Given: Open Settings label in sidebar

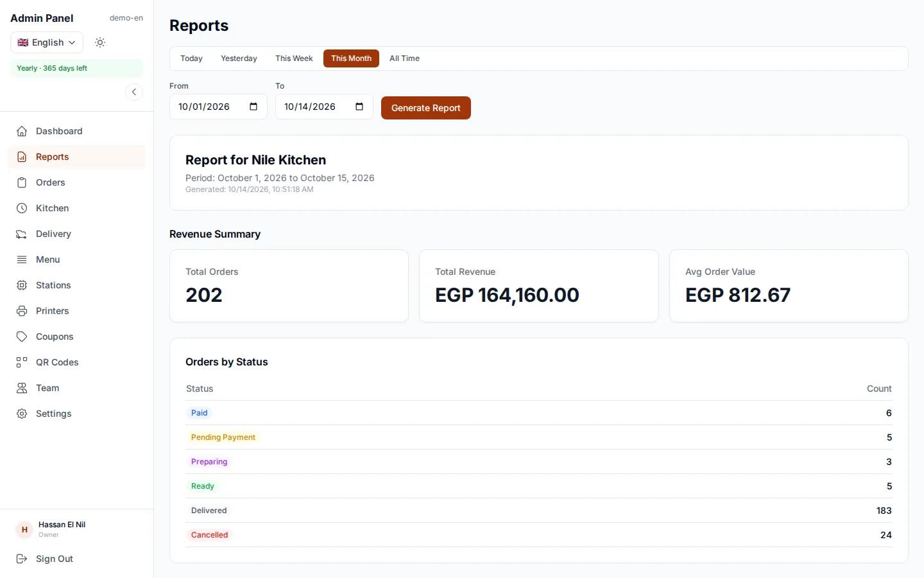Looking at the screenshot, I should (x=53, y=414).
